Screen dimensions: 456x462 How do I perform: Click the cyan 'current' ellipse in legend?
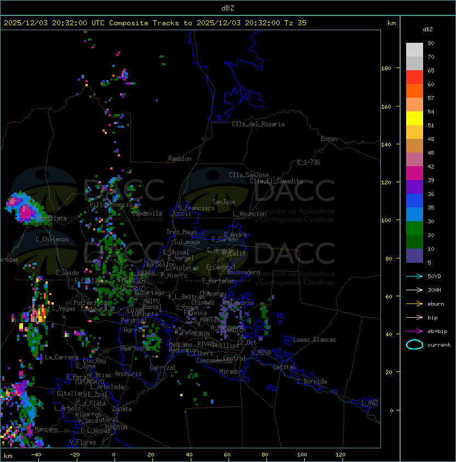(x=414, y=345)
